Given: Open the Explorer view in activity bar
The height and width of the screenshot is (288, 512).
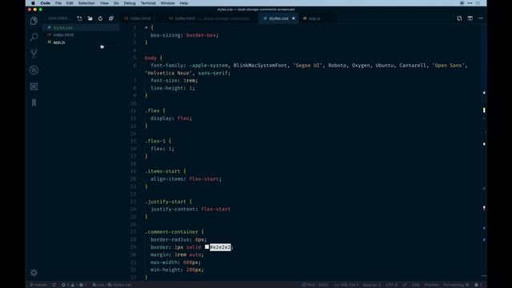Looking at the screenshot, I should click(34, 22).
